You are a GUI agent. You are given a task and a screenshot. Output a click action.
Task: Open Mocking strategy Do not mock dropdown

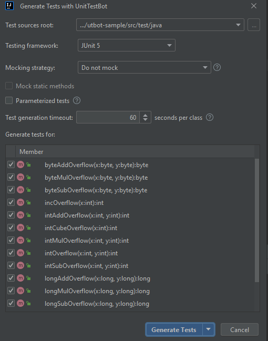(x=144, y=67)
